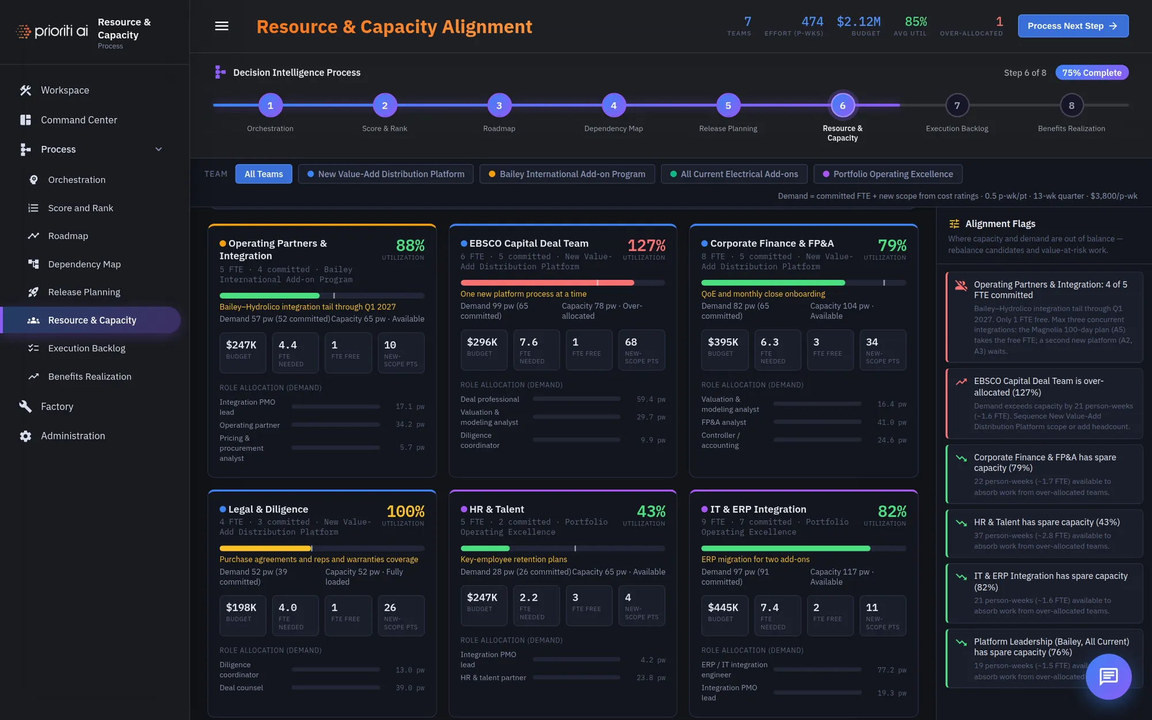Click the Orchestration lightbulb icon
1152x720 pixels.
(33, 180)
